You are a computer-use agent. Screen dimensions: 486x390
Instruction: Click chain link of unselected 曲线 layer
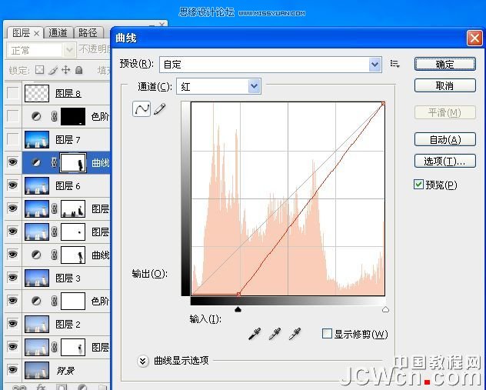(x=55, y=255)
